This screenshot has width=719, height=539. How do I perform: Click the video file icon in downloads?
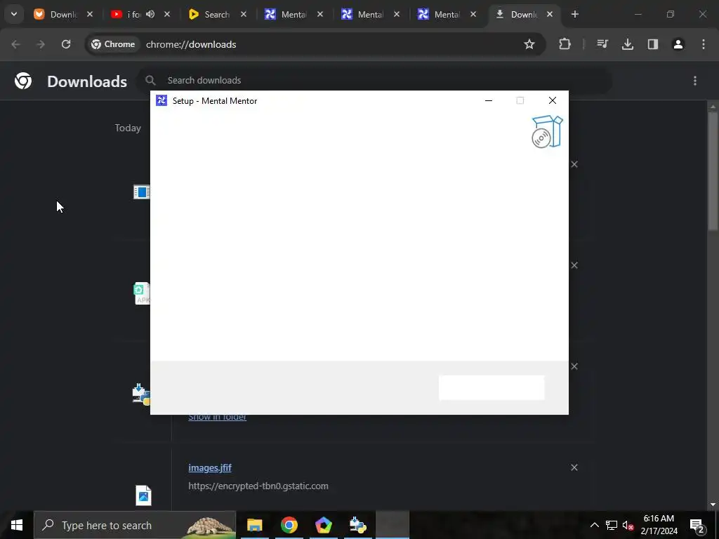point(142,192)
